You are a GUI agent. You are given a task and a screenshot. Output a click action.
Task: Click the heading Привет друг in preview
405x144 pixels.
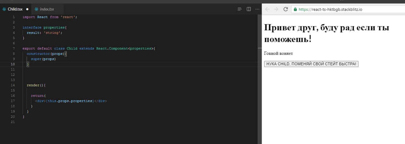click(327, 33)
